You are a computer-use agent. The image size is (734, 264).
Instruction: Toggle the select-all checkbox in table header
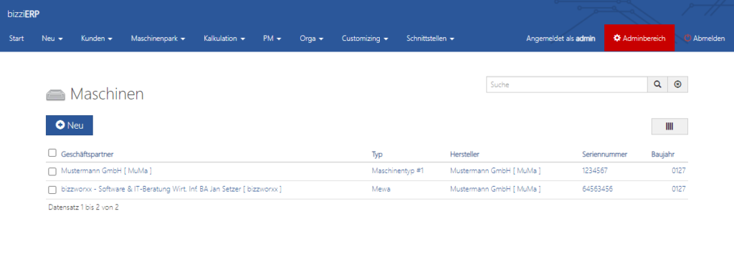click(52, 153)
